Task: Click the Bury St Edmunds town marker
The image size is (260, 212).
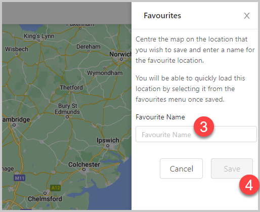Action: click(67, 117)
